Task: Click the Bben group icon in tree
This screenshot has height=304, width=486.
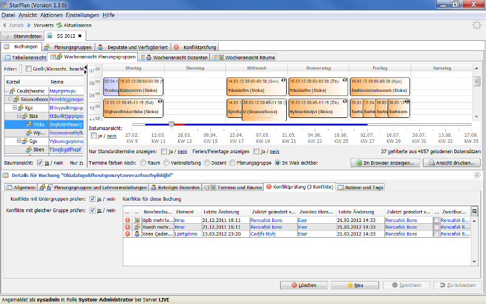Action: [29, 150]
